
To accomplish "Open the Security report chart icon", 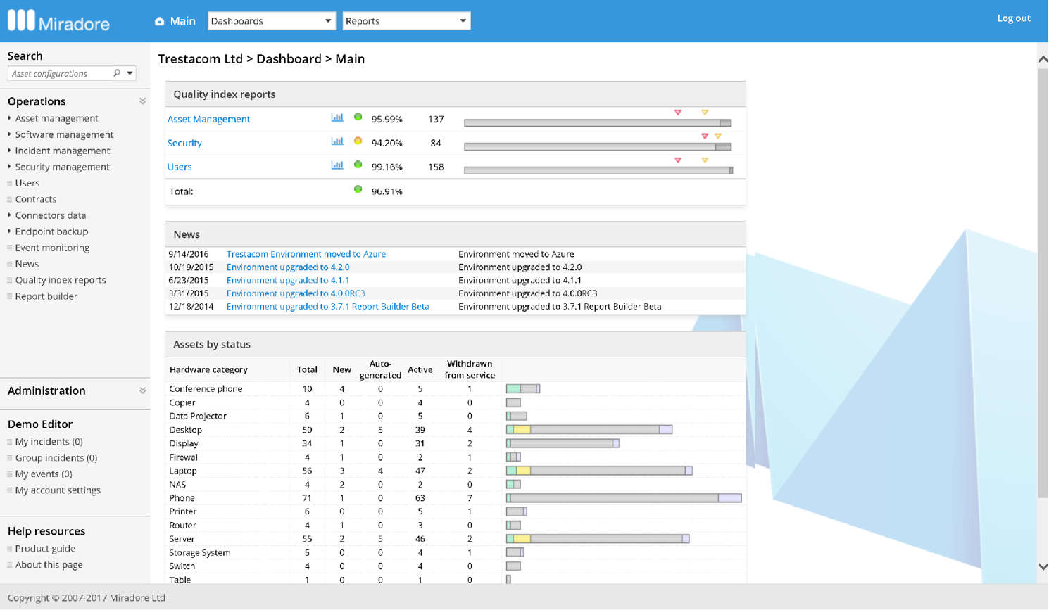I will (337, 141).
